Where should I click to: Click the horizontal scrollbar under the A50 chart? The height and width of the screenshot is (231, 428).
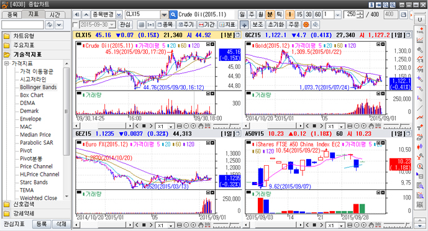click(x=273, y=225)
